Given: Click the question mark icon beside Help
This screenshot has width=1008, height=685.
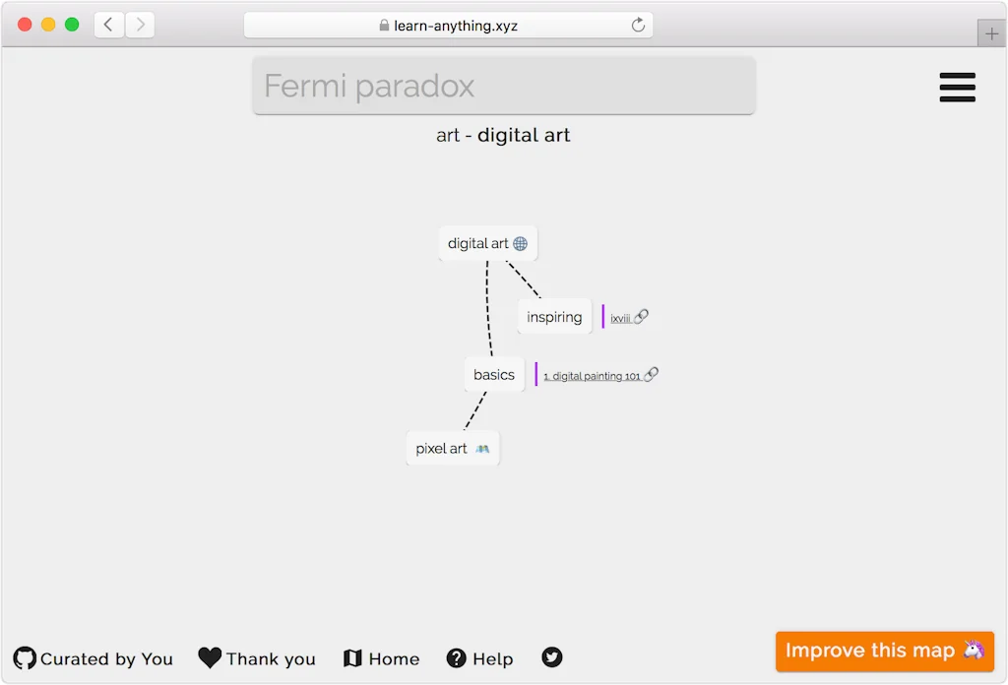Looking at the screenshot, I should click(456, 657).
